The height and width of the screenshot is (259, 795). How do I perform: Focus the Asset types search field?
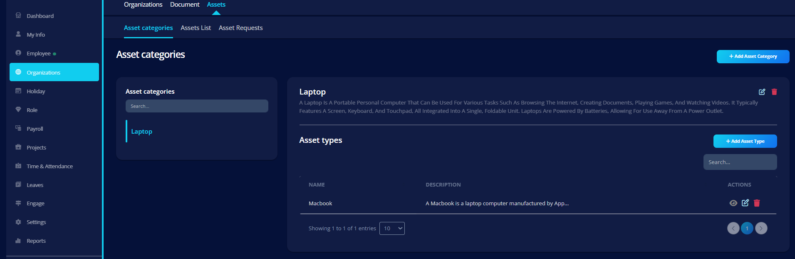point(740,162)
